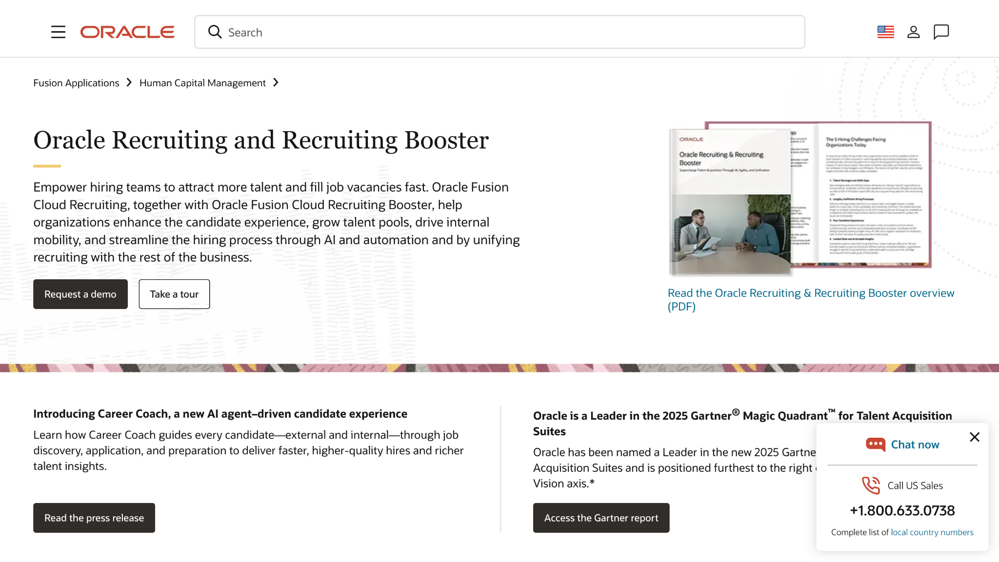Click the Call US Sales label
This screenshot has width=999, height=562.
(x=915, y=485)
